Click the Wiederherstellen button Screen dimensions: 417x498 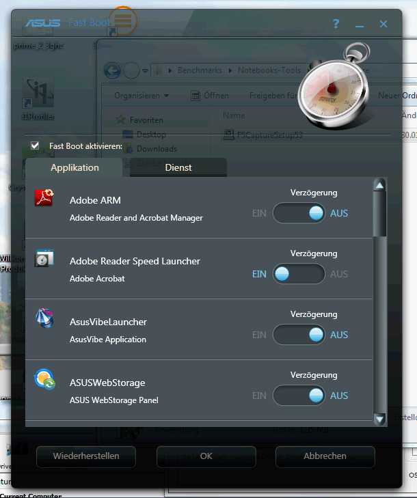pyautogui.click(x=86, y=456)
